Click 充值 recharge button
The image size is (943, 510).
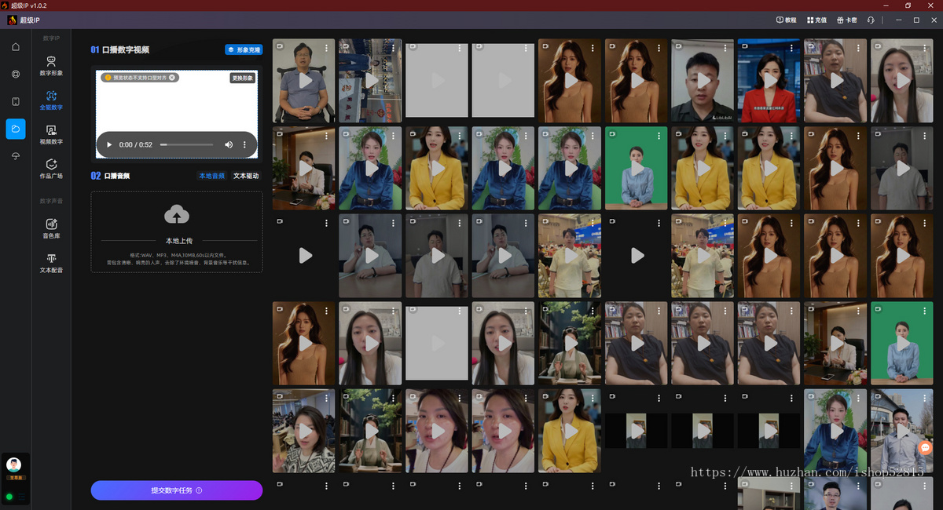(816, 20)
